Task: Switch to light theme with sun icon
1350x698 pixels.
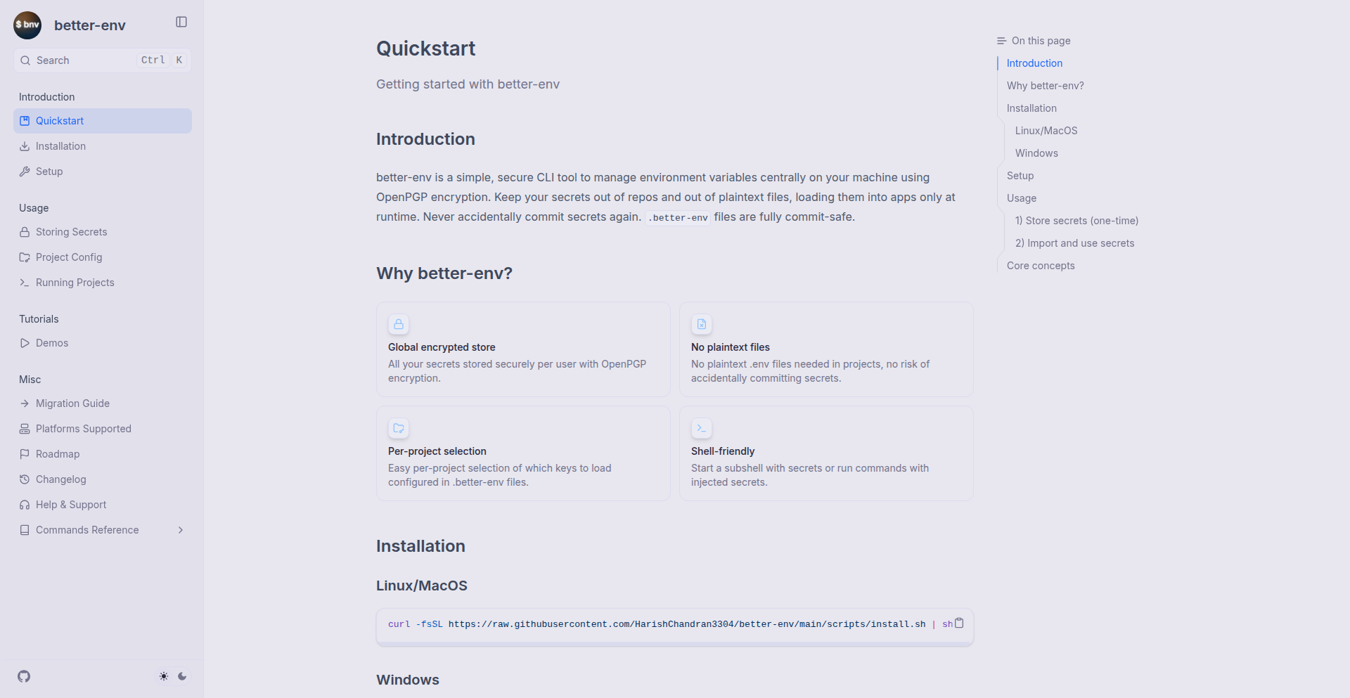Action: point(164,676)
